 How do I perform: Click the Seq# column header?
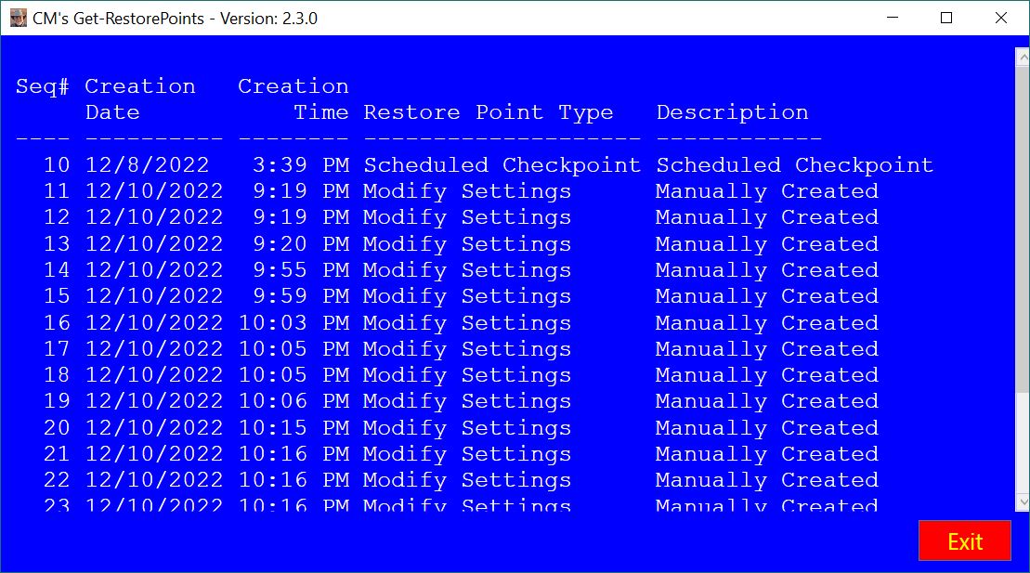(x=42, y=86)
